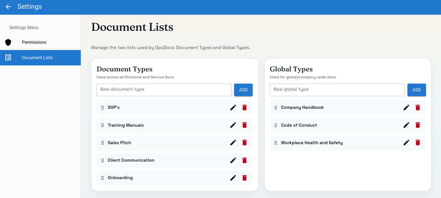Delete the Code of Conduct entry
The height and width of the screenshot is (198, 441).
click(418, 125)
